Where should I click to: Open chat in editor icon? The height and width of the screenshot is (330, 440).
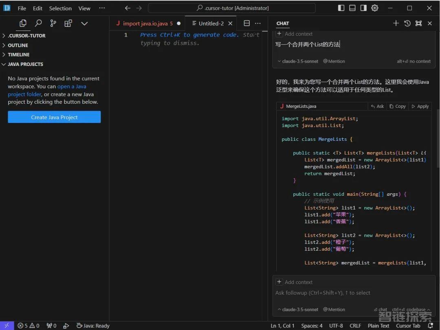(x=418, y=23)
